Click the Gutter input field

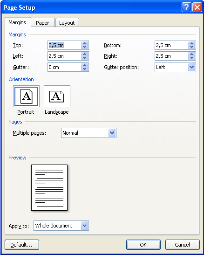64,67
